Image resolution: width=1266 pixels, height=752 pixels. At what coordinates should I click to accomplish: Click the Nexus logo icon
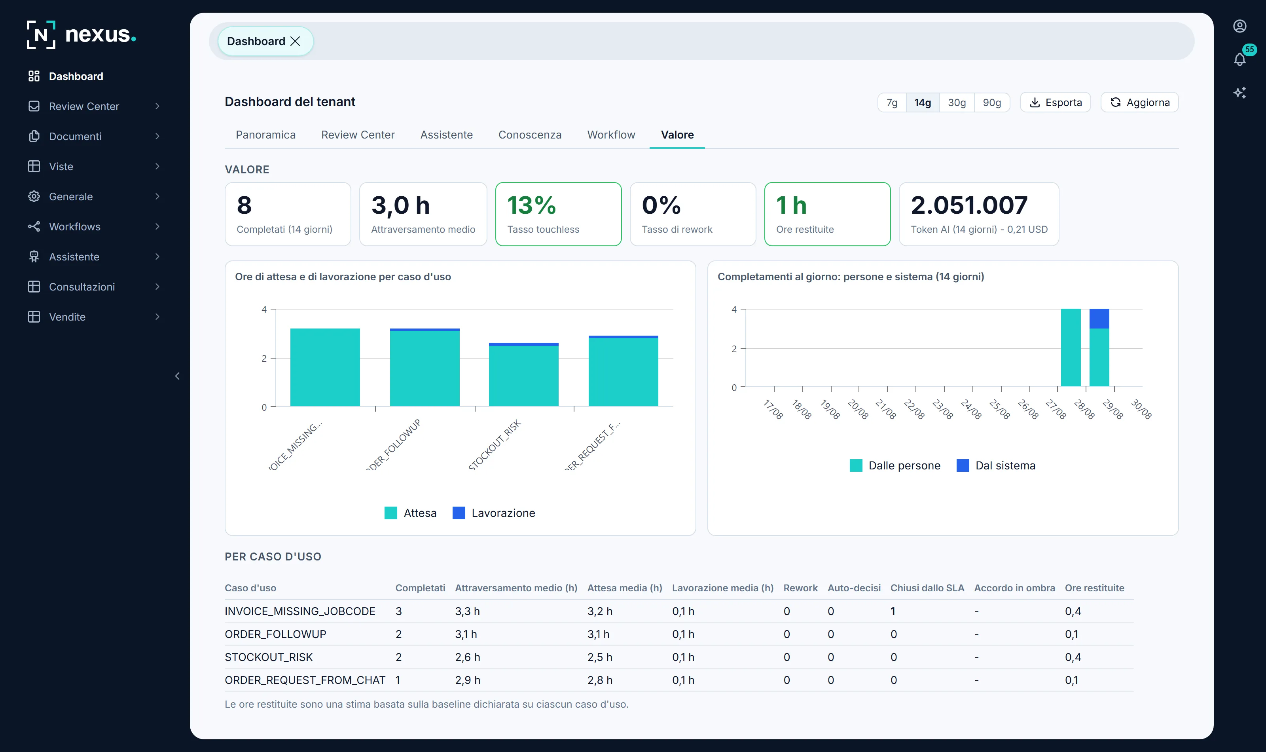pos(41,35)
